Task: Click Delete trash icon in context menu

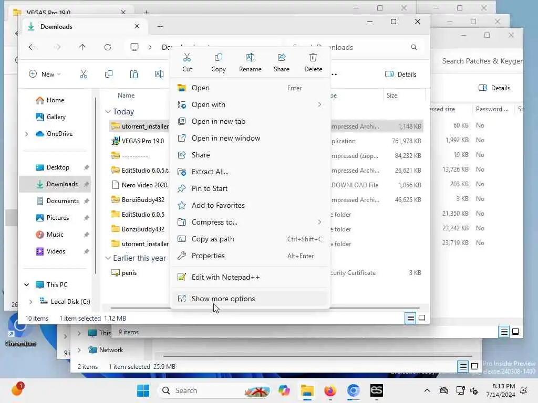Action: 313,62
